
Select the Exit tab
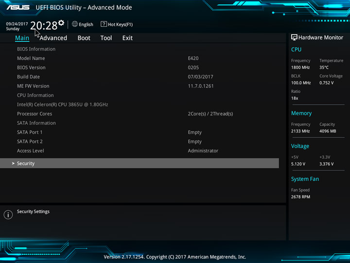tap(127, 38)
